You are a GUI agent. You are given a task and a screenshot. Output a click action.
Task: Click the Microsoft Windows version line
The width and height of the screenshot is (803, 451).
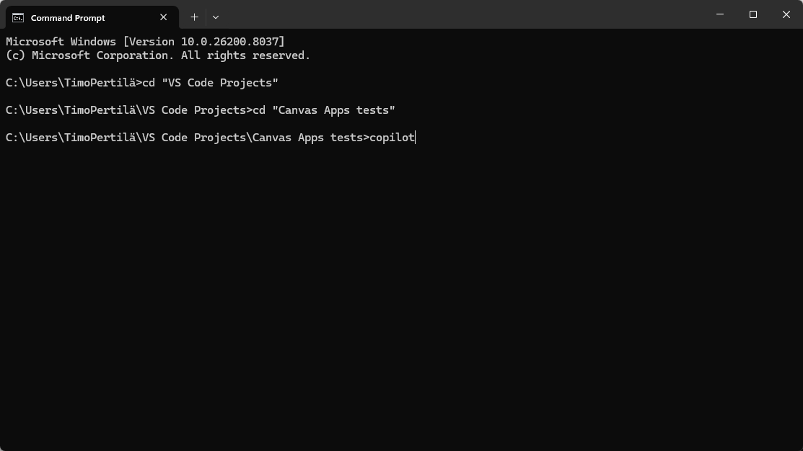click(x=145, y=42)
